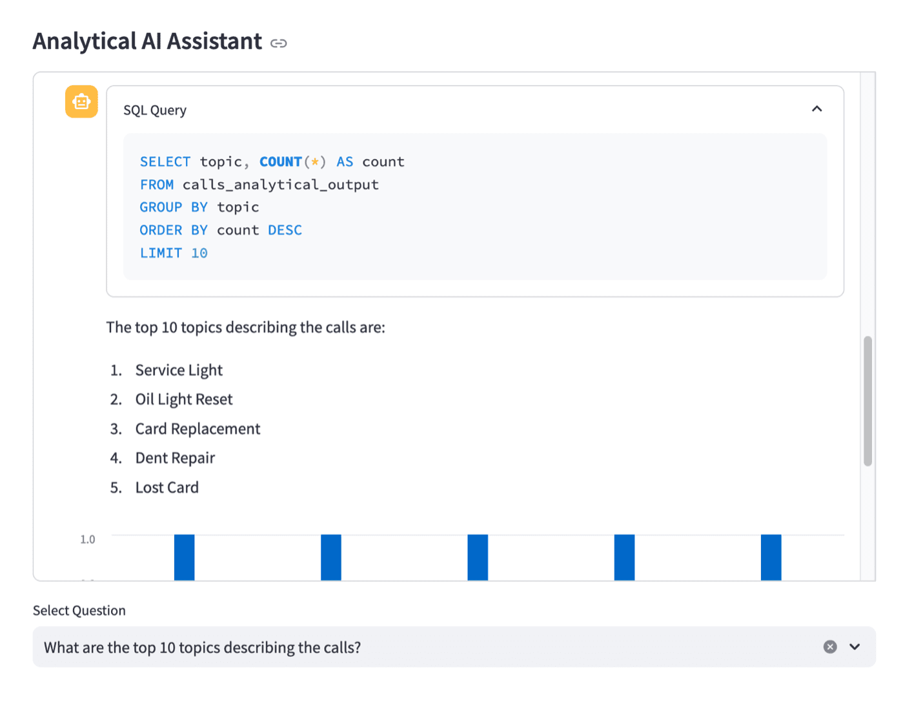Click the fourth blue chart bar
The width and height of the screenshot is (923, 704).
(624, 557)
